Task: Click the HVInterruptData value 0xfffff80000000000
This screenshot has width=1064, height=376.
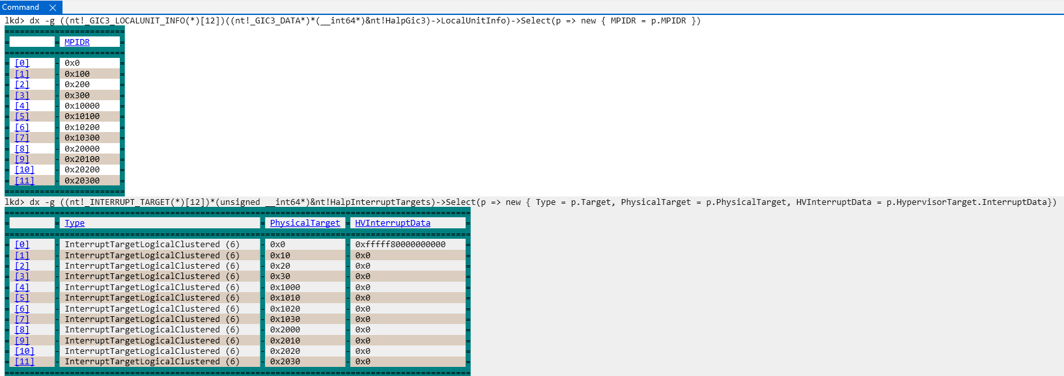Action: 400,245
